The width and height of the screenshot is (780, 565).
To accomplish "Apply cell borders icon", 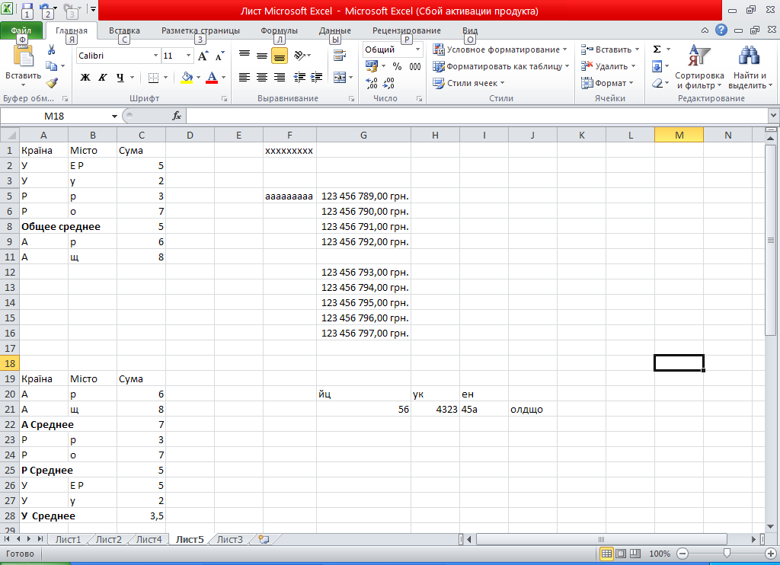I will click(153, 77).
